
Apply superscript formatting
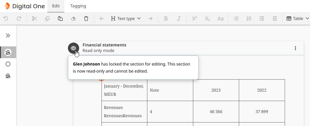click(x=194, y=19)
